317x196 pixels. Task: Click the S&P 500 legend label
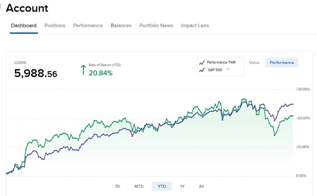click(216, 69)
